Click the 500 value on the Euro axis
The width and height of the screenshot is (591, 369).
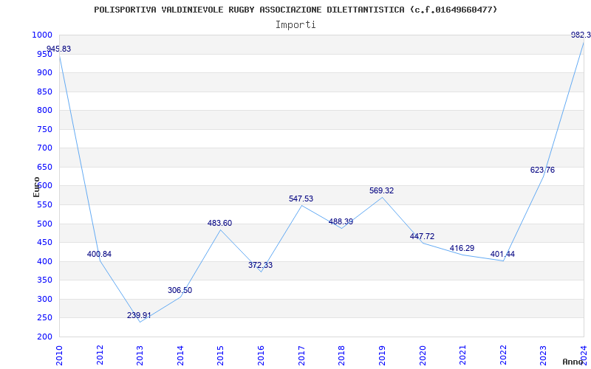pyautogui.click(x=44, y=224)
